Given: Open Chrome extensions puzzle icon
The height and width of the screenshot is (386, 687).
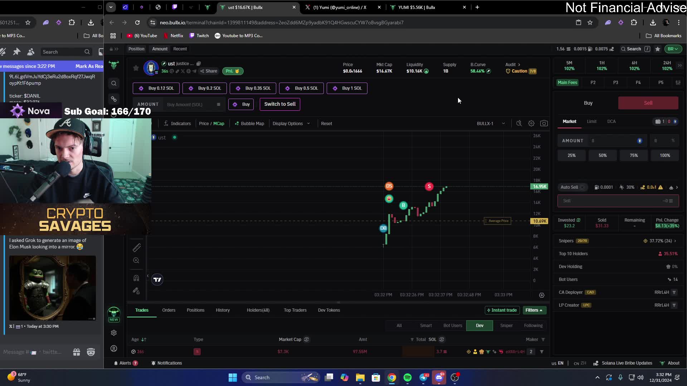Looking at the screenshot, I should click(x=634, y=23).
